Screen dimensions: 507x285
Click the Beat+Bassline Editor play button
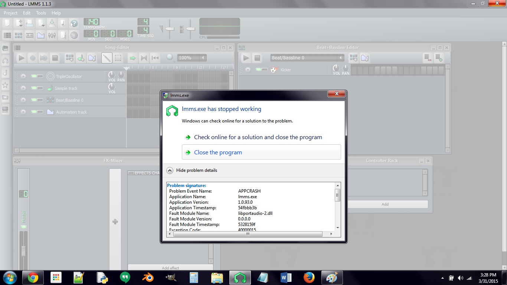click(x=246, y=58)
